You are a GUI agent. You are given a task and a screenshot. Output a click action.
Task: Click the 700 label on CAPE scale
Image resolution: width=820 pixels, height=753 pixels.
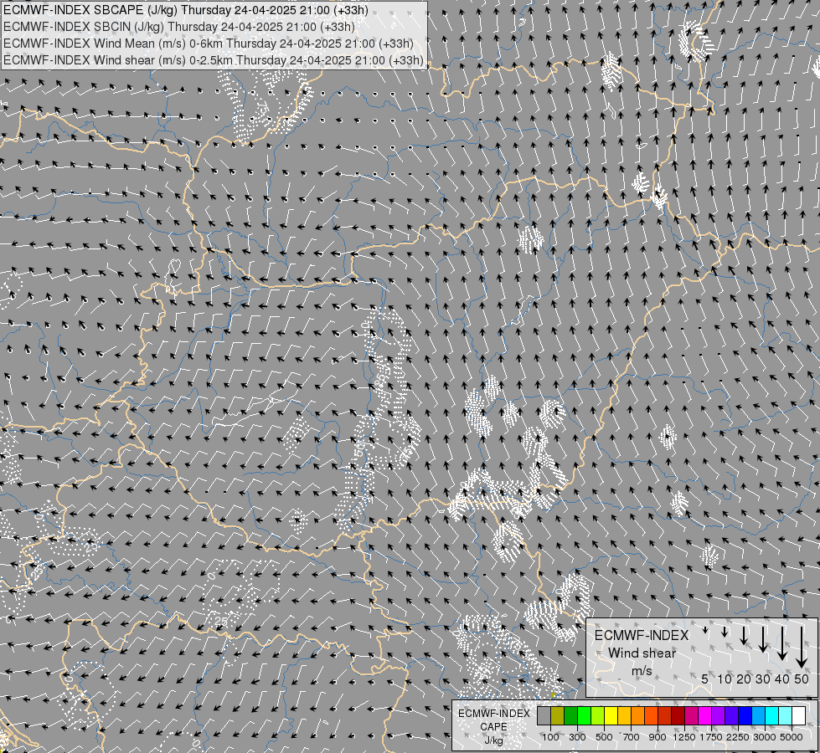pyautogui.click(x=632, y=737)
